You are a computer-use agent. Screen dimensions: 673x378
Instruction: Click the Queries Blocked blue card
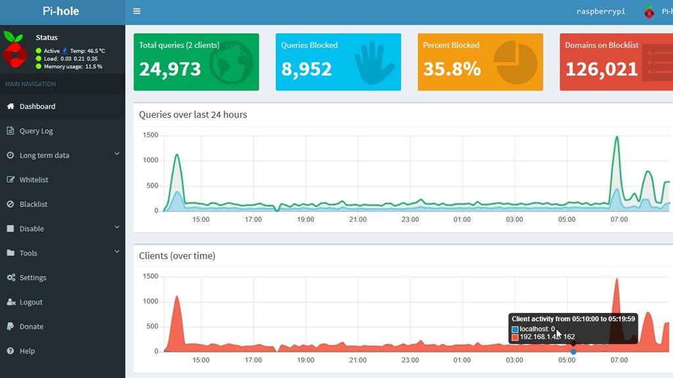[338, 62]
